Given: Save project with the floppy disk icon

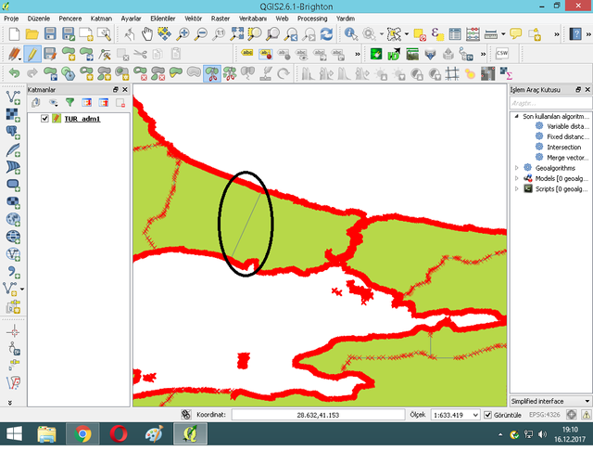Looking at the screenshot, I should click(x=50, y=34).
